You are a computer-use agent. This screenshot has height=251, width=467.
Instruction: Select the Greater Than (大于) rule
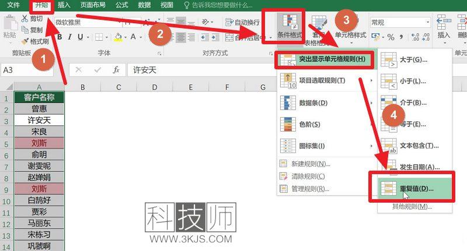tap(414, 60)
